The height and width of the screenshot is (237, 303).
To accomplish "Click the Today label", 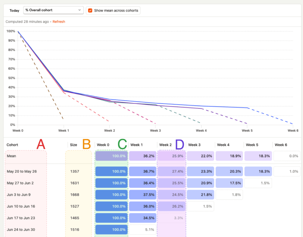I will [x=14, y=11].
